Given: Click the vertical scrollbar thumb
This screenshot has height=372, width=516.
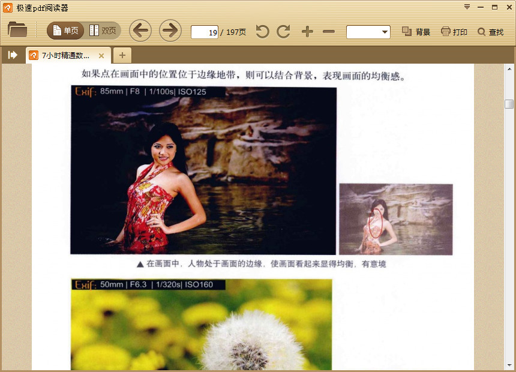Looking at the screenshot, I should click(x=509, y=104).
